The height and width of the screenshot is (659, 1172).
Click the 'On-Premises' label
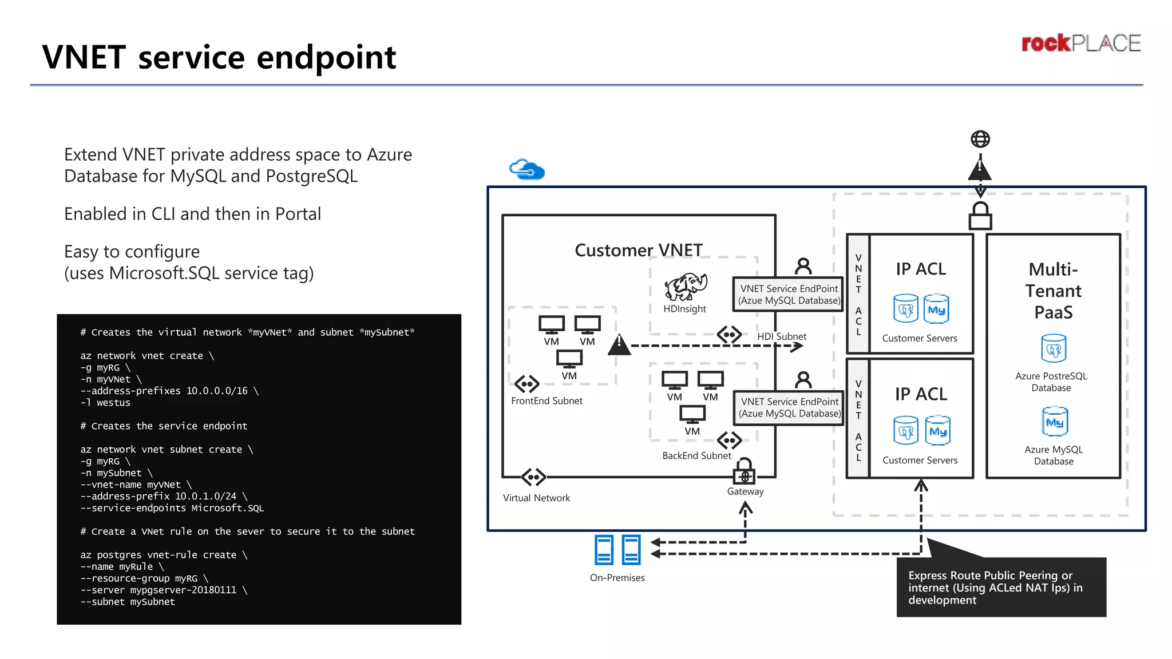click(617, 578)
